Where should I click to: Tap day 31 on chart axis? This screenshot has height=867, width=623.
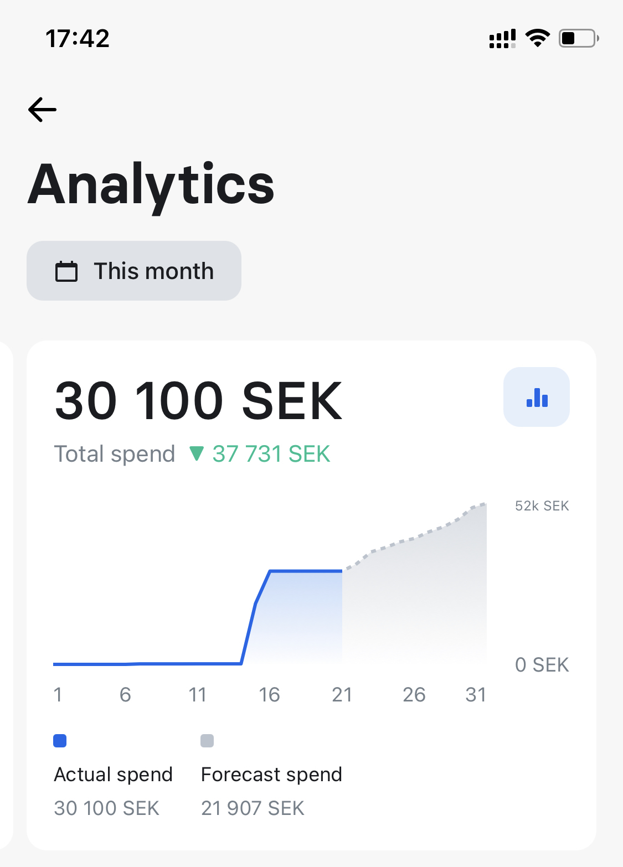[476, 694]
